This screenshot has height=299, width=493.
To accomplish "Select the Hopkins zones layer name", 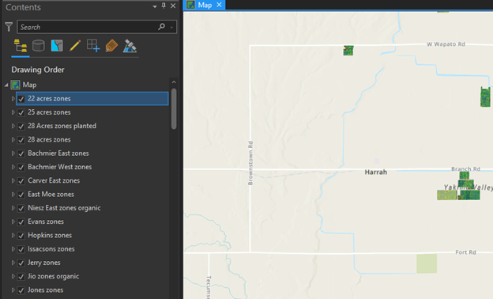I will point(50,235).
